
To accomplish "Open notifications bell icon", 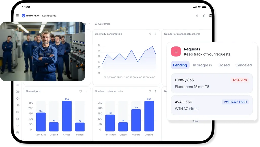I will pos(197,16).
